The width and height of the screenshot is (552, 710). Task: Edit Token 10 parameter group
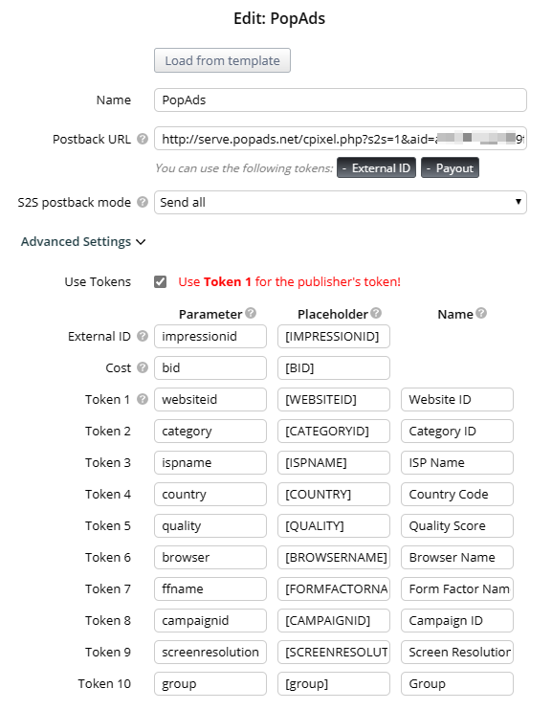(210, 683)
